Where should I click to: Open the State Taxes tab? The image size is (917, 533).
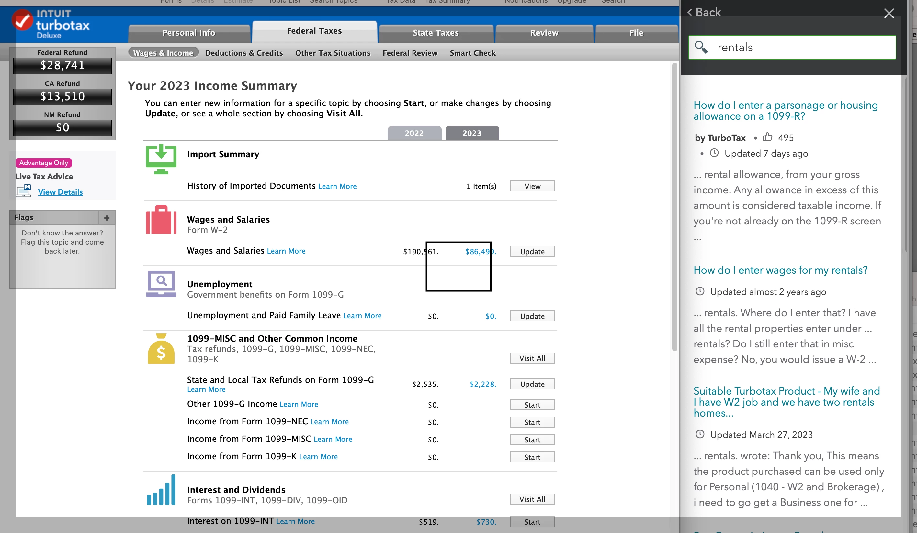click(436, 33)
